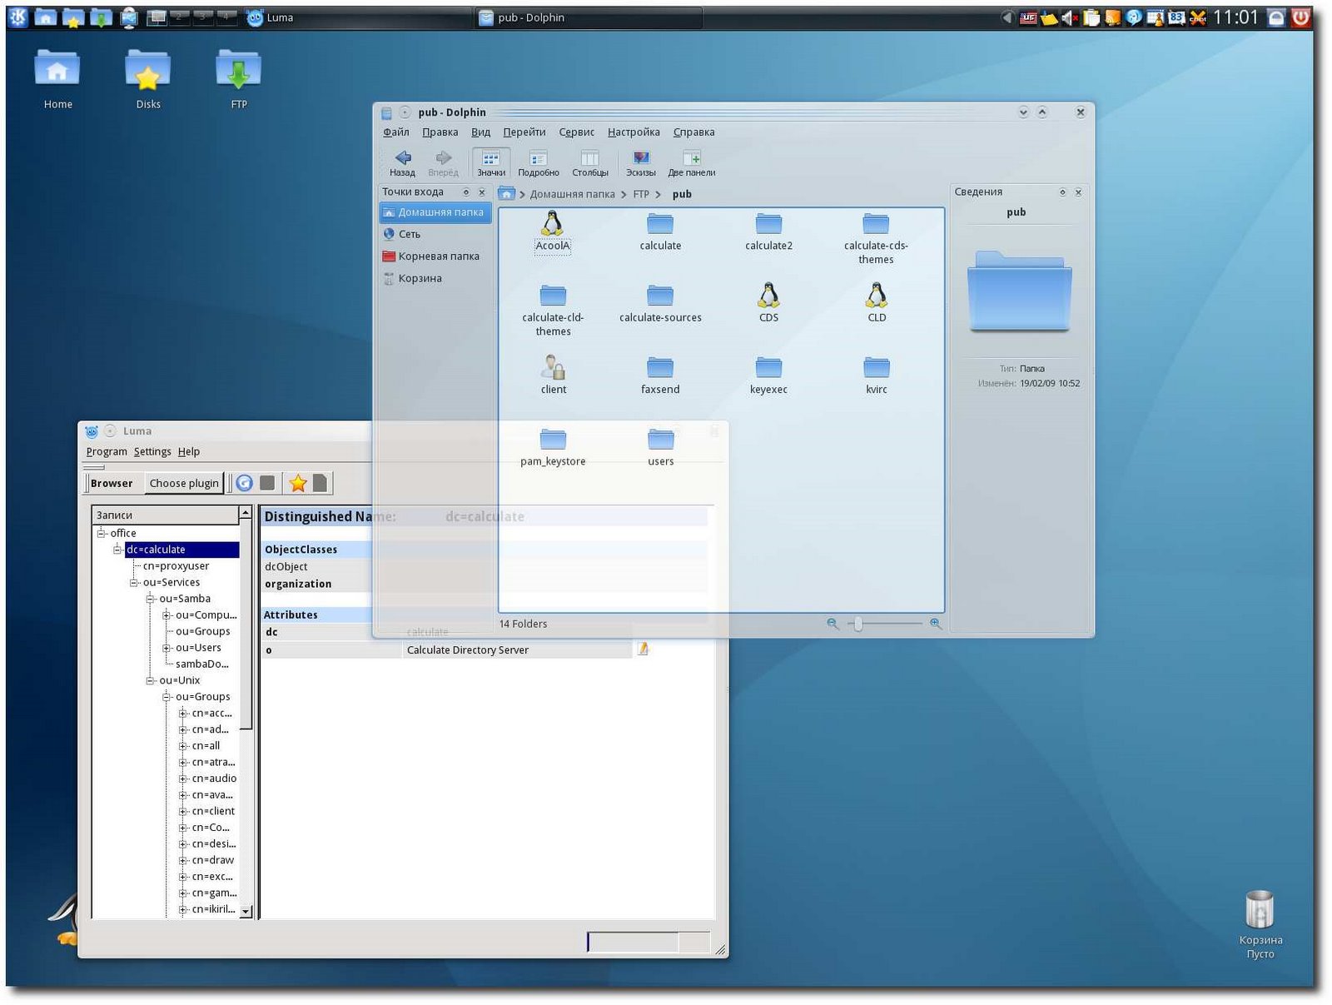Select Домашняя папка in Dolphin places
This screenshot has height=1005, width=1332.
tap(436, 212)
